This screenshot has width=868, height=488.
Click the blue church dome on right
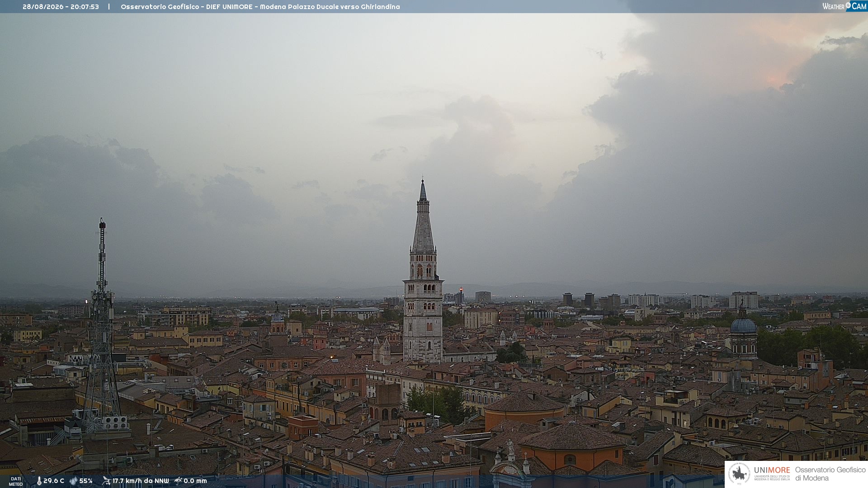pyautogui.click(x=743, y=325)
